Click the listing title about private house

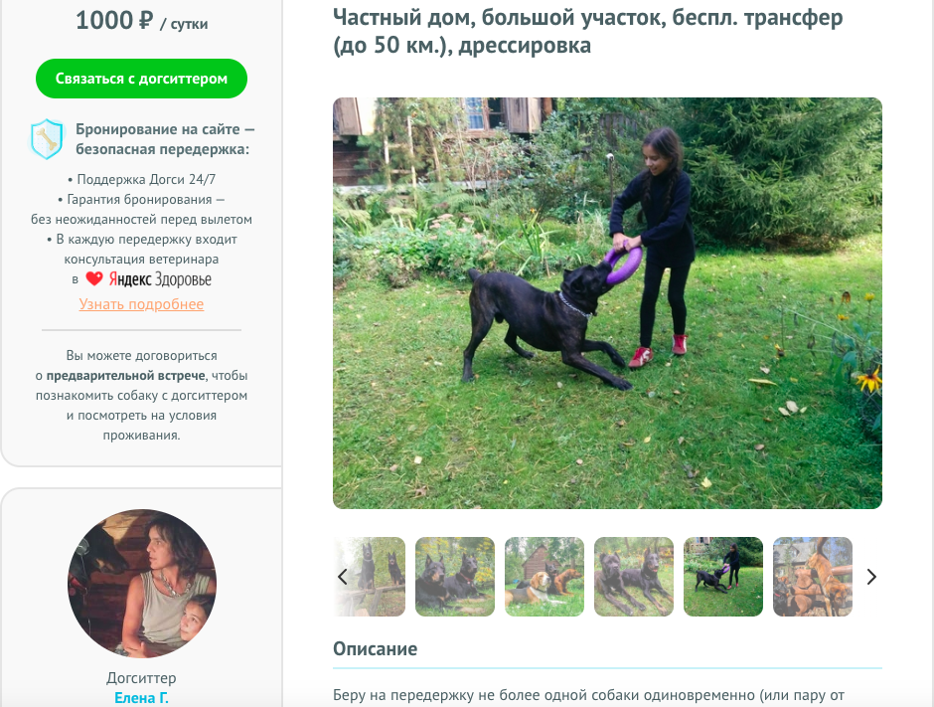coord(588,31)
